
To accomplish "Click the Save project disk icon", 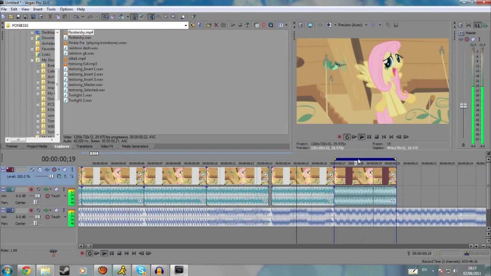I will (x=18, y=16).
